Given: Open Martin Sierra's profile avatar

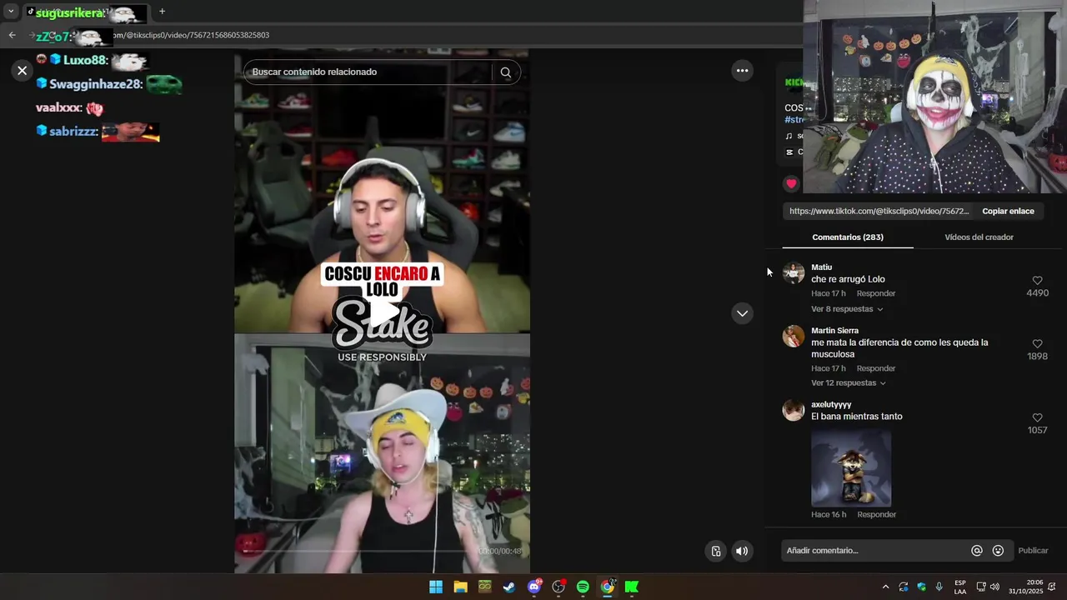Looking at the screenshot, I should click(x=794, y=336).
